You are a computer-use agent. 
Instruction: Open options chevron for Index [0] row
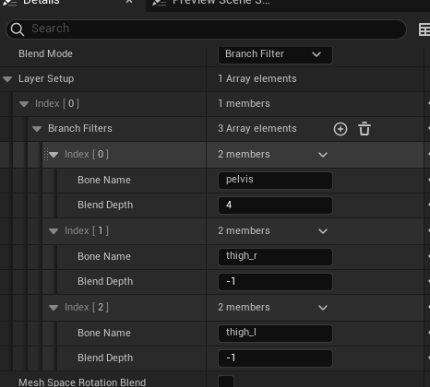tap(323, 155)
